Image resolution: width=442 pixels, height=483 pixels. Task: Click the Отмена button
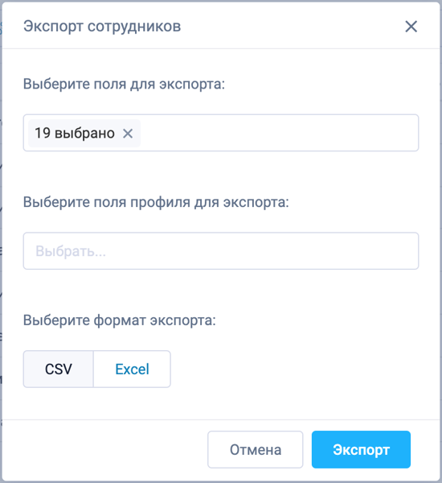point(256,449)
